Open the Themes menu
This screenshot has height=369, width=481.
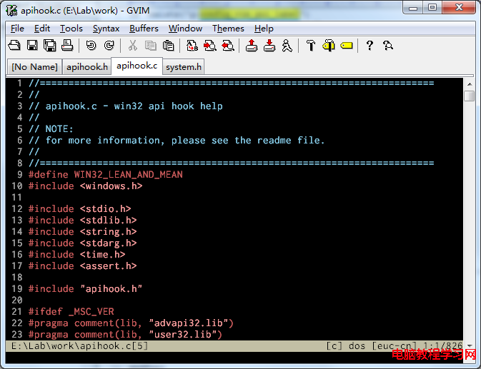228,29
